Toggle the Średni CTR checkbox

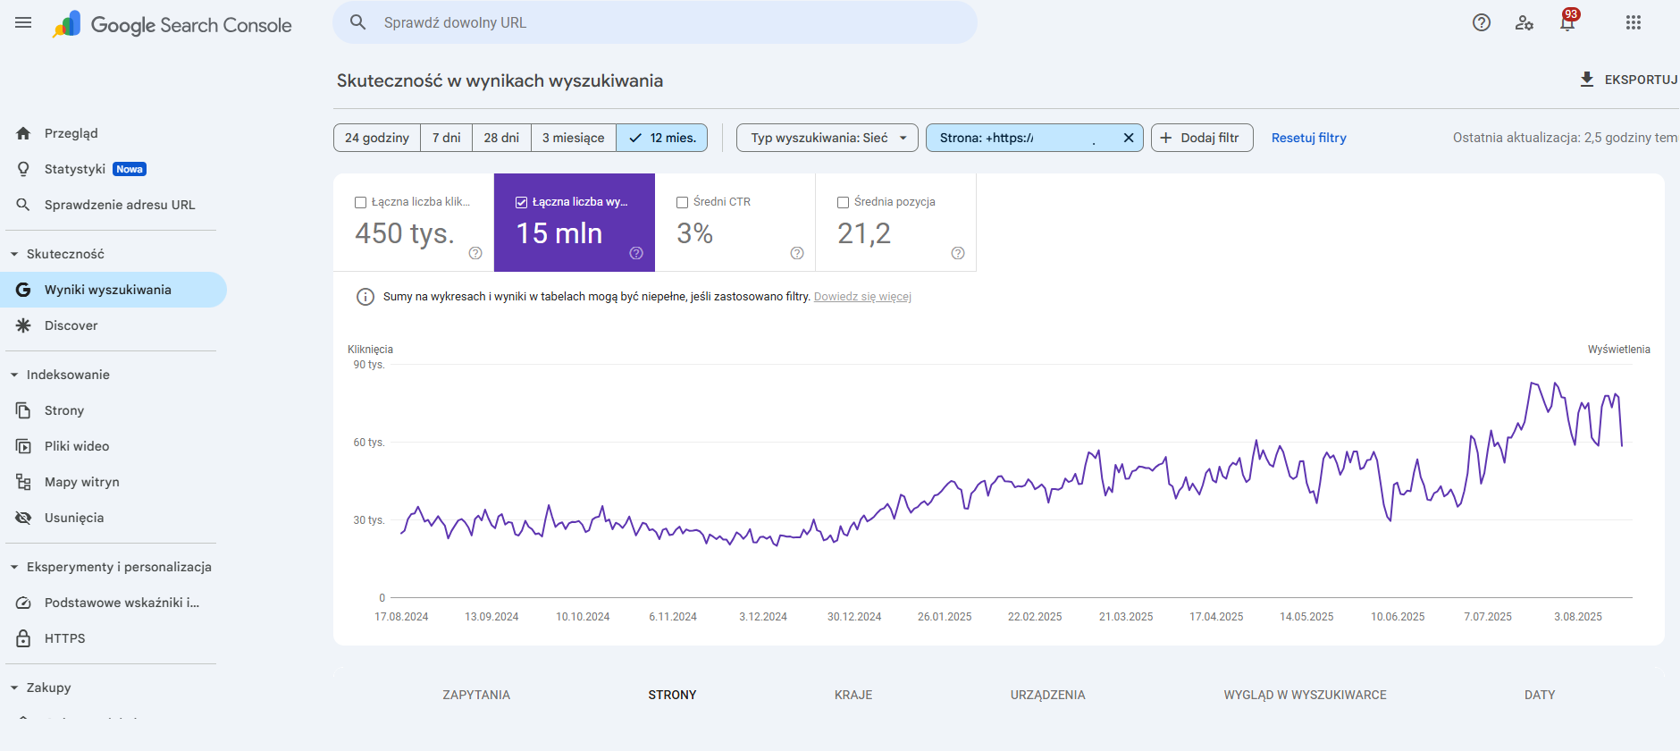coord(683,203)
